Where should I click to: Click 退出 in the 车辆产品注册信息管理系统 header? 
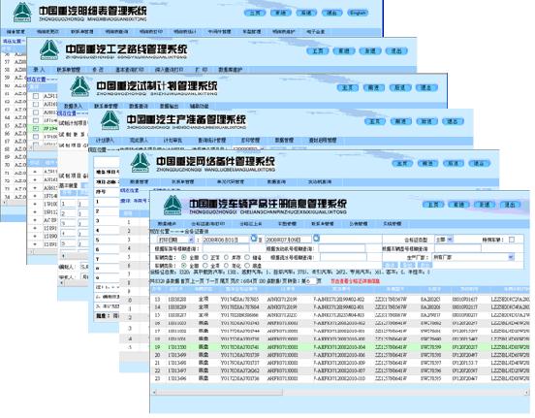510,205
